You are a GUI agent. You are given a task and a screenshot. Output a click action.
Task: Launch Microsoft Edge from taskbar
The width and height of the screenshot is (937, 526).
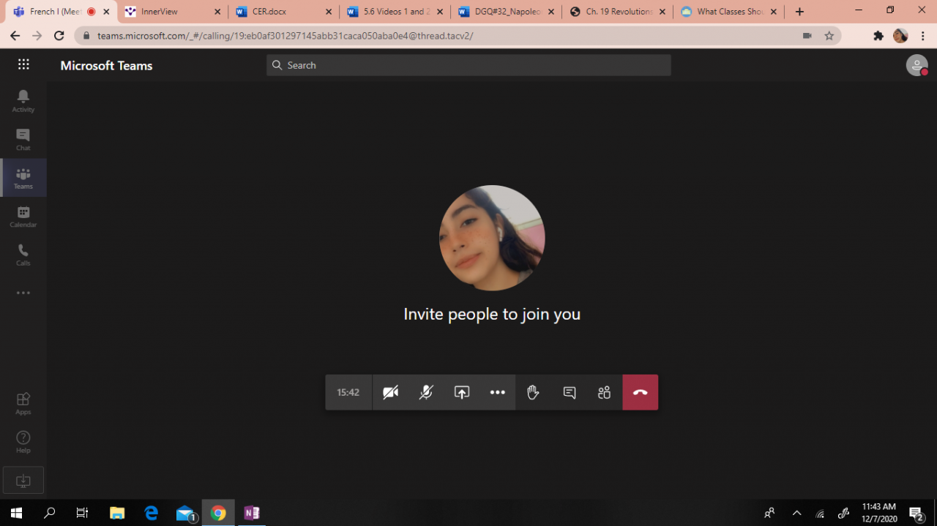(x=152, y=513)
